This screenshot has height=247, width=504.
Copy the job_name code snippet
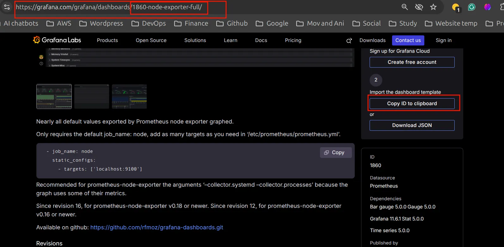(x=336, y=153)
